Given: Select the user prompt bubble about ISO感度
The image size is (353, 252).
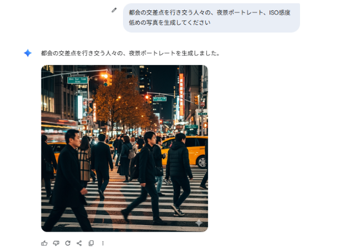Looking at the screenshot, I should [211, 17].
